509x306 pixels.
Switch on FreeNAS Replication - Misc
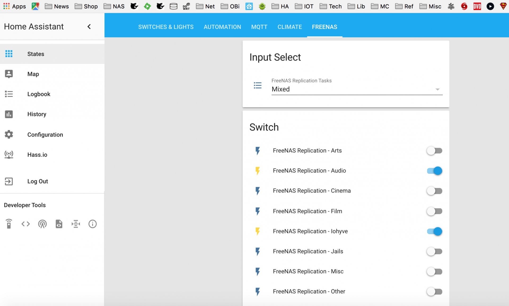tap(434, 272)
